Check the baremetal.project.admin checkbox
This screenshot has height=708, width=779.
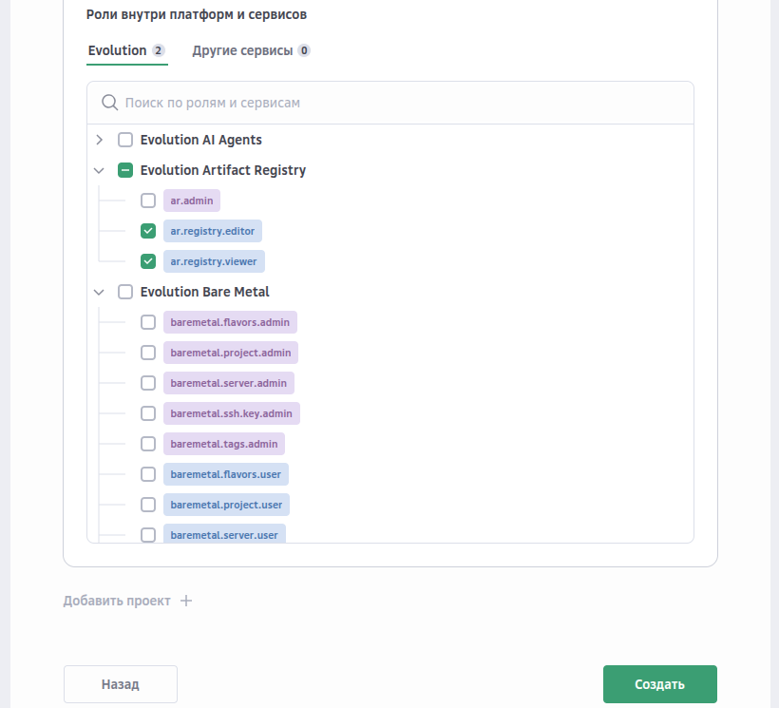(x=148, y=353)
